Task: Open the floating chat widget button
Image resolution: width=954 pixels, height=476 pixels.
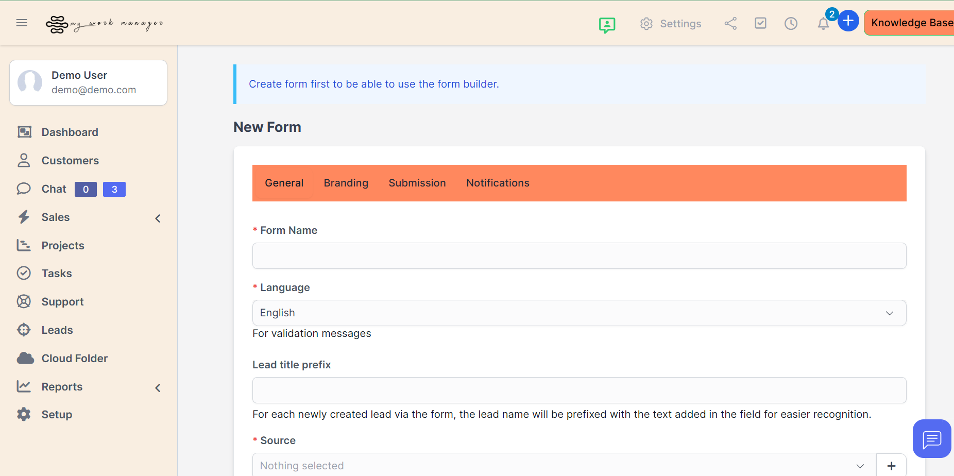Action: click(x=932, y=439)
